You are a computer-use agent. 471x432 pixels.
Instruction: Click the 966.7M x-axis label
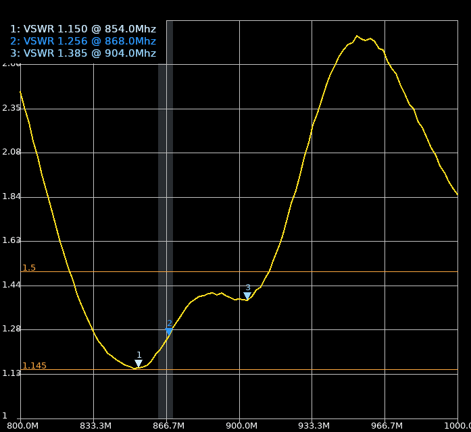coord(387,426)
